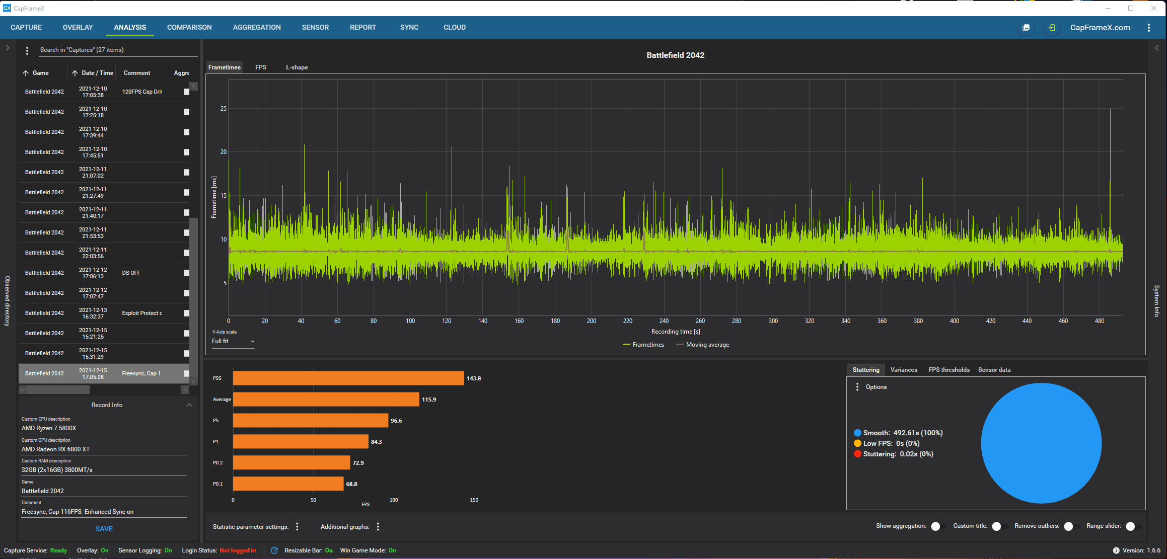Open stuttering chart Options three-dot menu
This screenshot has width=1167, height=559.
click(857, 387)
